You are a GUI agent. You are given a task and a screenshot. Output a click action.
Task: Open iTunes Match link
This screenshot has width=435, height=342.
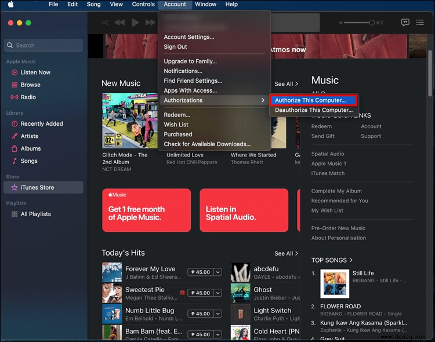[328, 173]
